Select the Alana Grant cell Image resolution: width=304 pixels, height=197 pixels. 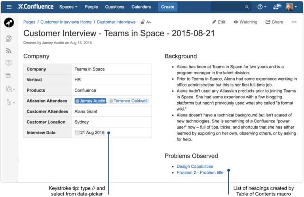tap(112, 111)
